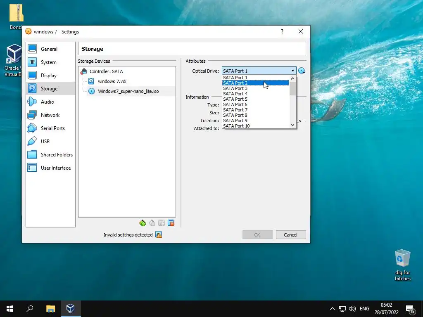Close the windows 7 Settings dialog
The height and width of the screenshot is (317, 423).
tap(301, 31)
